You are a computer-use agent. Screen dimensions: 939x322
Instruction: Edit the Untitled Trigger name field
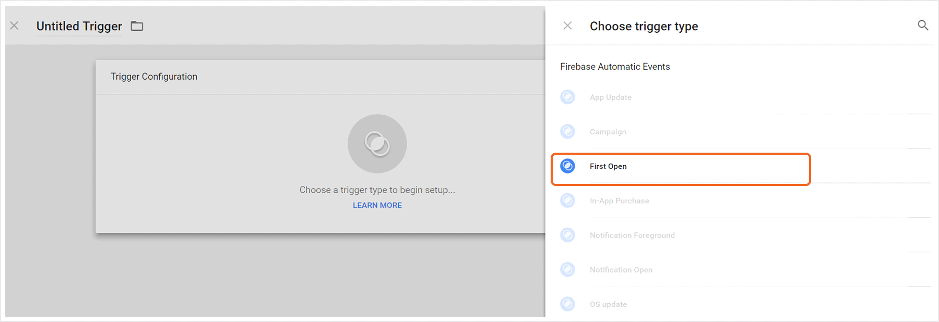pos(79,26)
